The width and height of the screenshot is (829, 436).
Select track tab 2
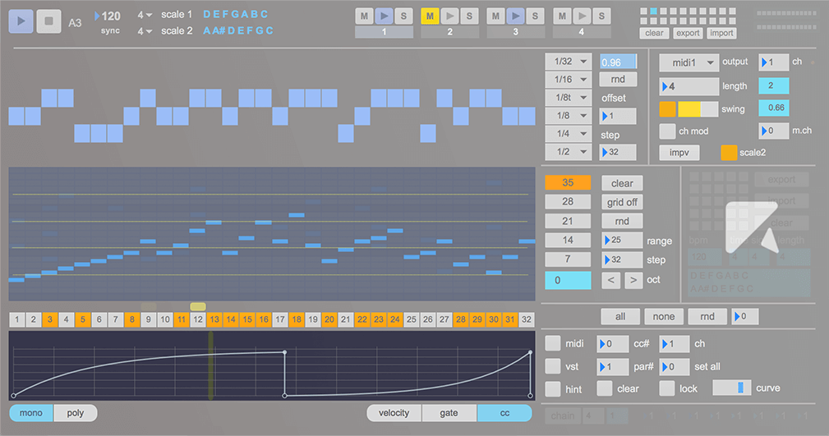coord(450,32)
